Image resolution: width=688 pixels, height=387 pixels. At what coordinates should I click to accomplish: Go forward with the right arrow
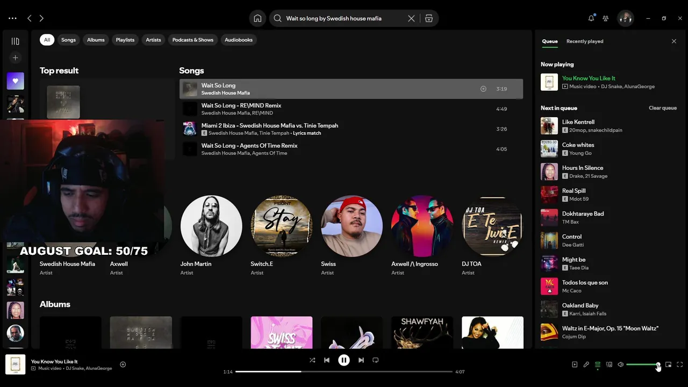point(41,18)
